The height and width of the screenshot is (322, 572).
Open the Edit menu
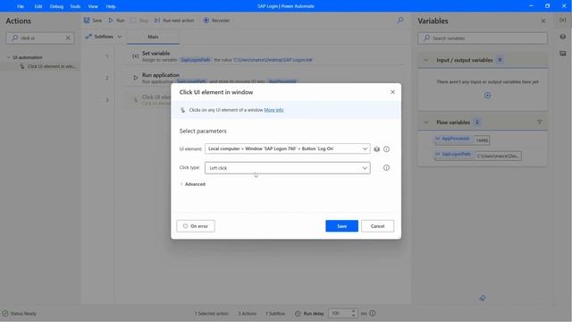[38, 6]
